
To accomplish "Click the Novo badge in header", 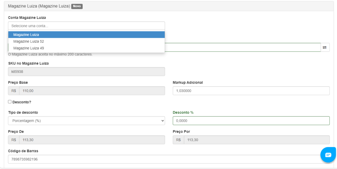I will point(77,6).
